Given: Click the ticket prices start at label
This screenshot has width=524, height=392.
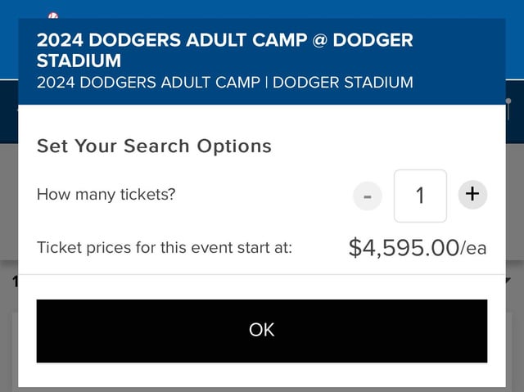Looking at the screenshot, I should 165,248.
